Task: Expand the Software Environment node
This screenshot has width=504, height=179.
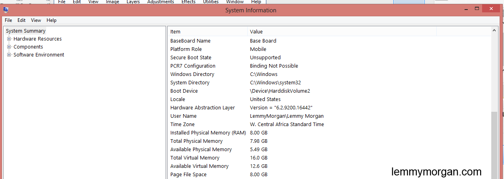Action: (x=9, y=55)
